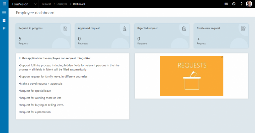Click text 'Request for working more or less'

point(40,98)
